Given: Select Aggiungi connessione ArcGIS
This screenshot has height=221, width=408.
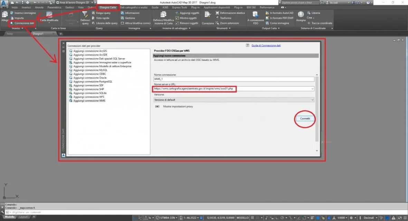Looking at the screenshot, I should pos(88,51).
